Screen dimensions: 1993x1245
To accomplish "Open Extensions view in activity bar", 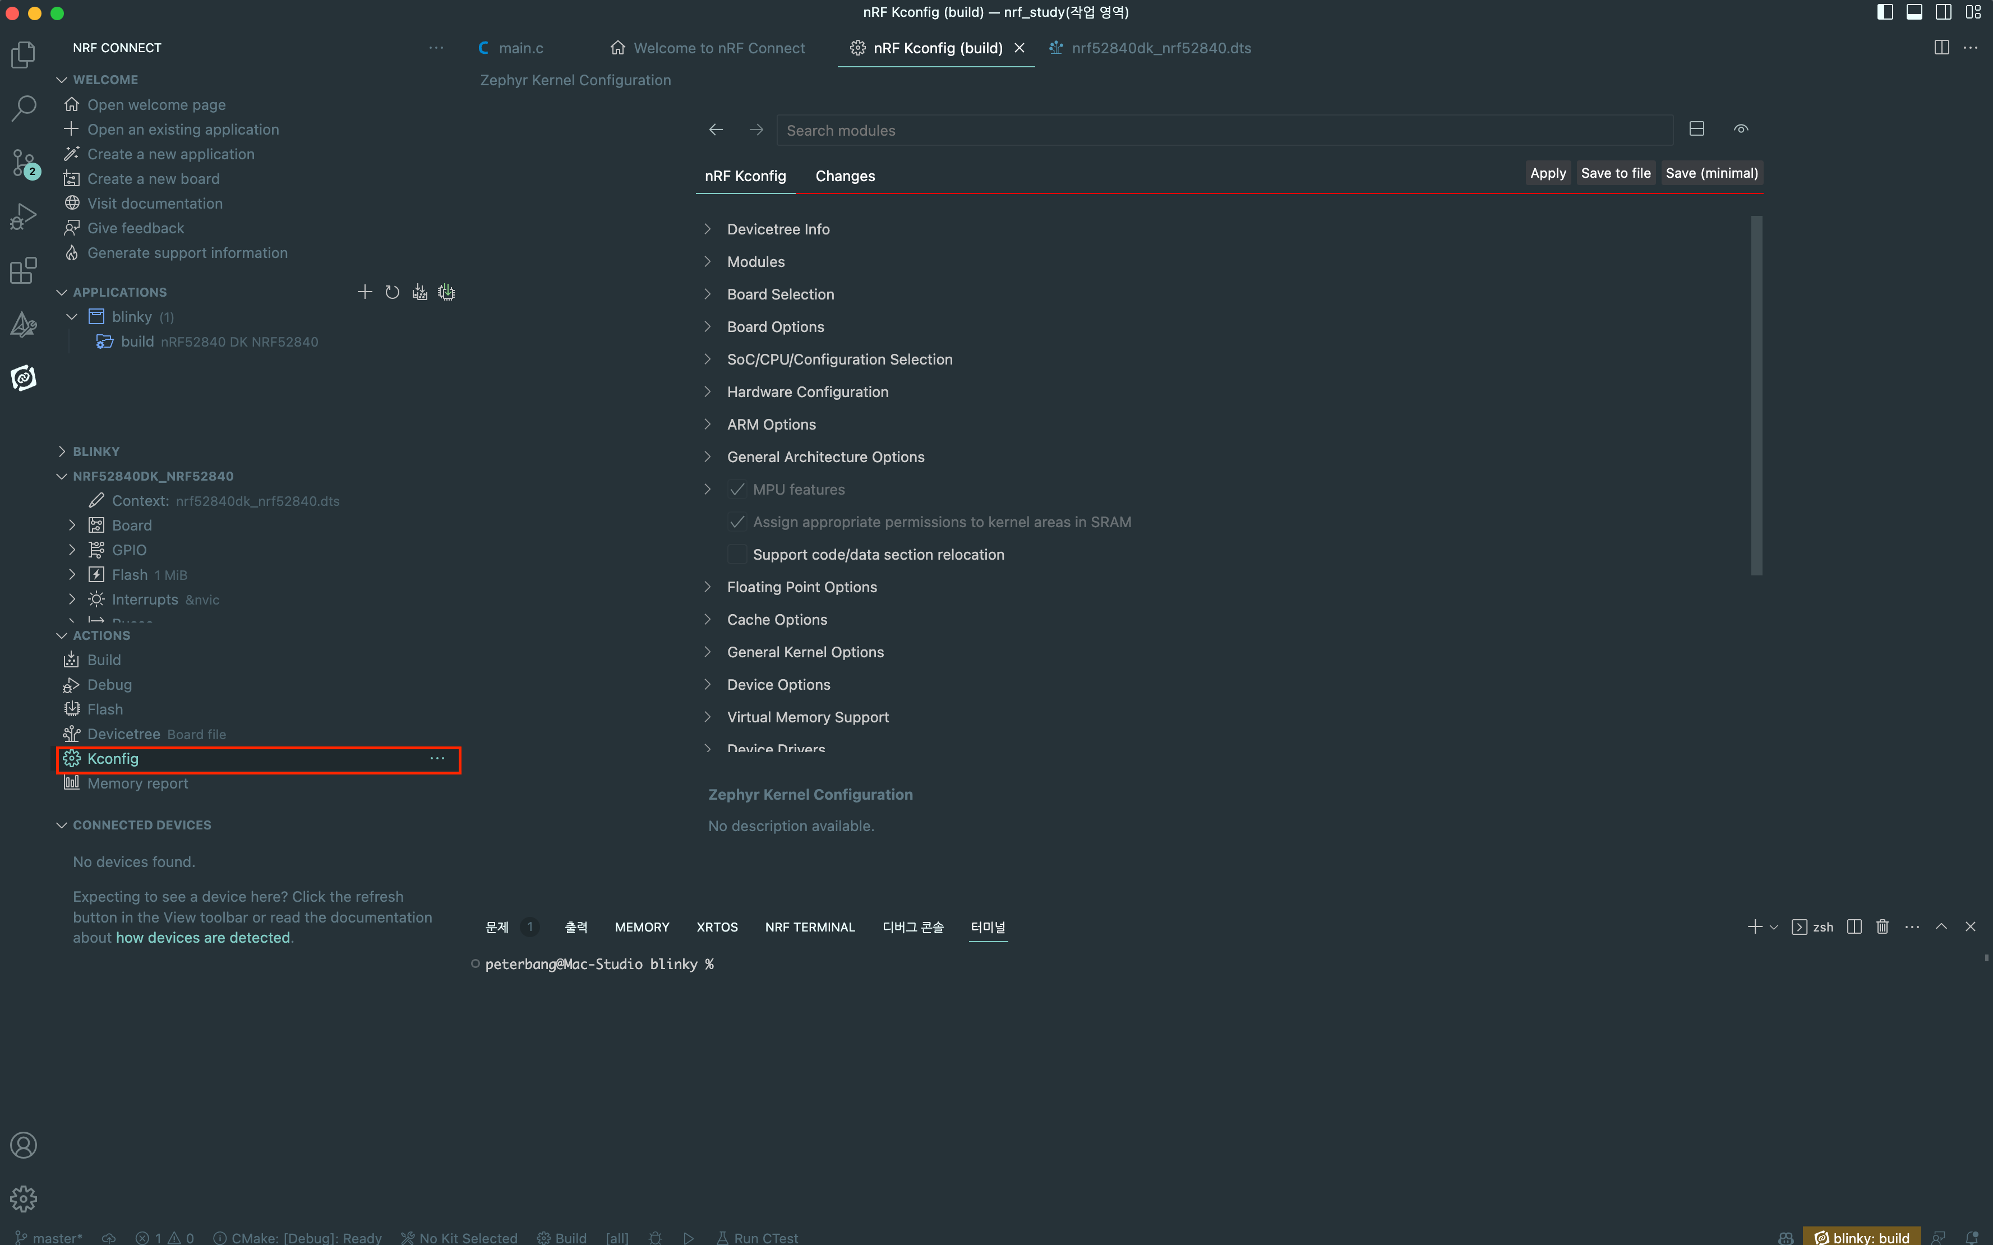I will 23,270.
